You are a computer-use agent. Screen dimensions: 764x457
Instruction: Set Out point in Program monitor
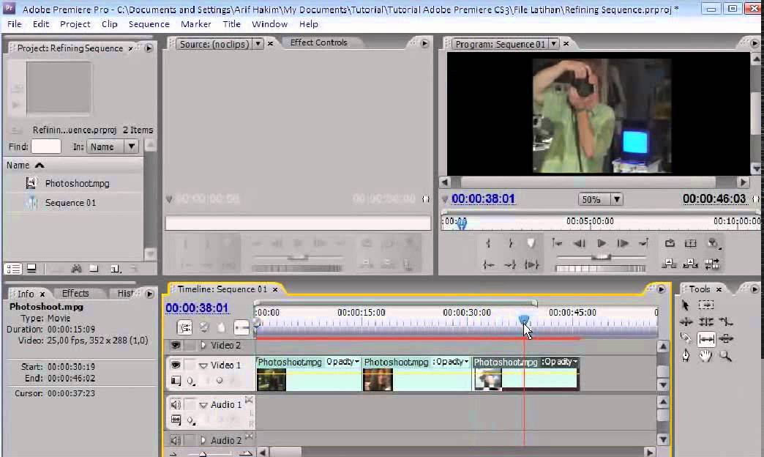tap(510, 243)
